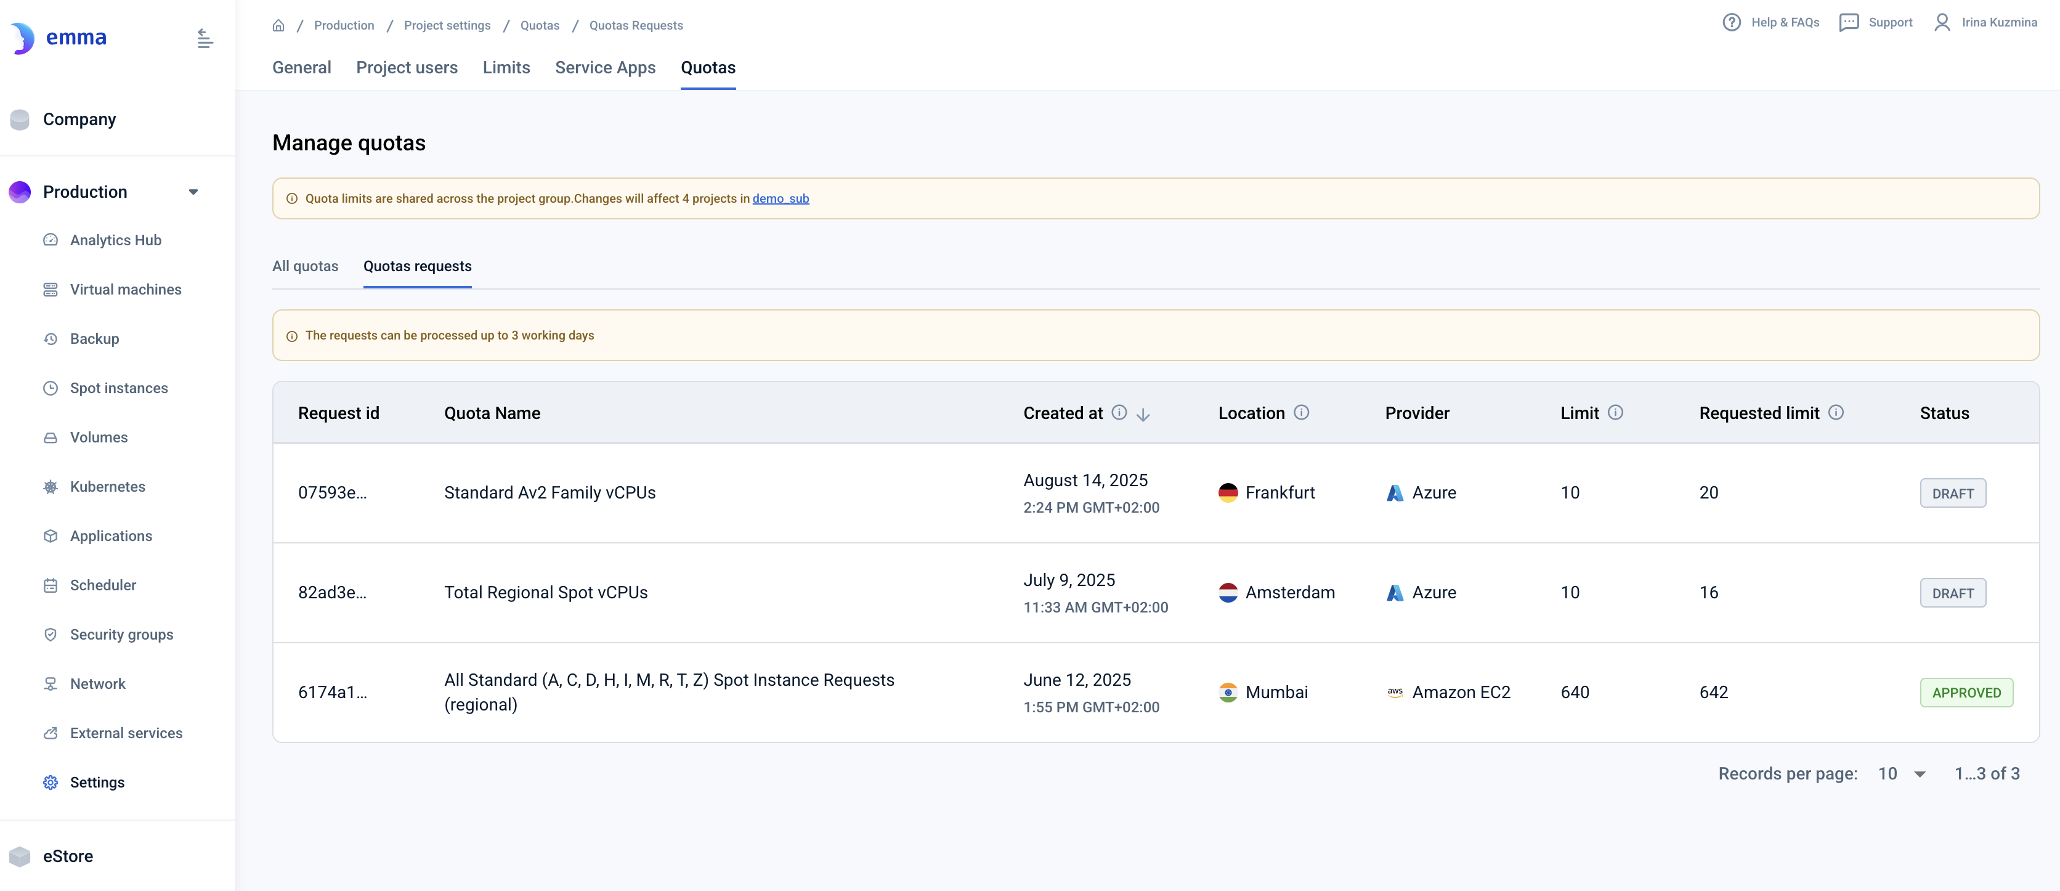This screenshot has height=891, width=2060.
Task: Select the Quotas tab
Action: tap(708, 68)
